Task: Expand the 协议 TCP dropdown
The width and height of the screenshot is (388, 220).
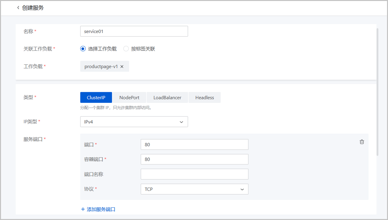Action: click(x=194, y=189)
